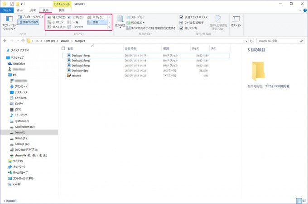Viewport: 308px width, 204px height.
Task: Switch to the Share (共有) tab
Action: pyautogui.click(x=33, y=10)
